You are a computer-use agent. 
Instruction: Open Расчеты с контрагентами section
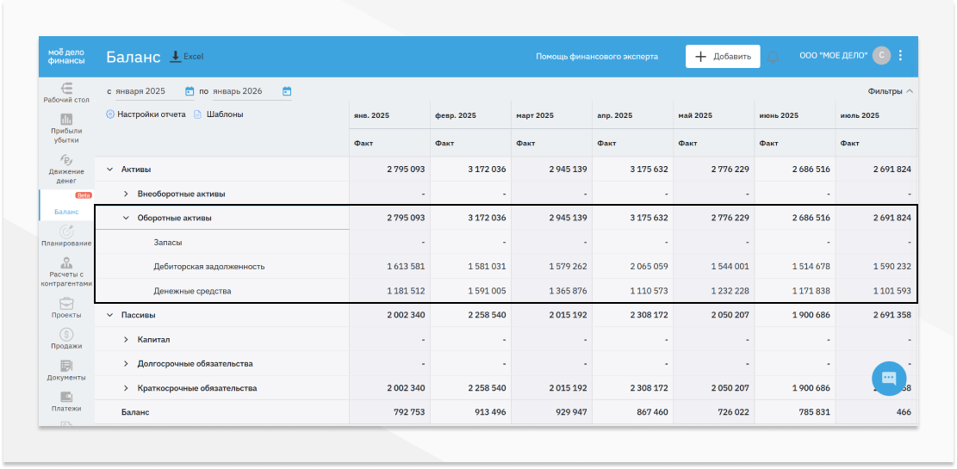(66, 273)
